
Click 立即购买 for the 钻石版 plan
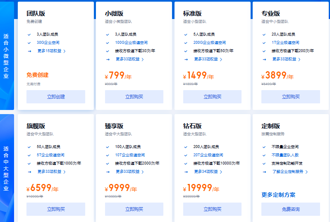point(213,209)
